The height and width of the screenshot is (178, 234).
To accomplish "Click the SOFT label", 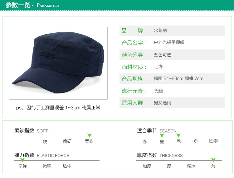I will pyautogui.click(x=42, y=131).
